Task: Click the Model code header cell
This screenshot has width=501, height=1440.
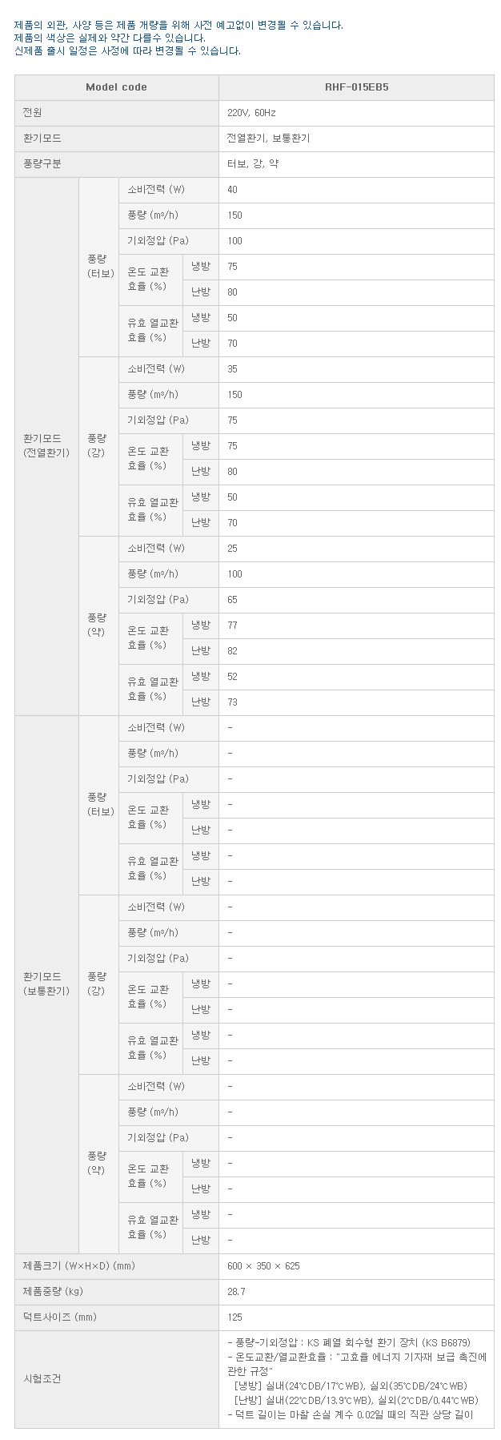Action: coord(117,87)
